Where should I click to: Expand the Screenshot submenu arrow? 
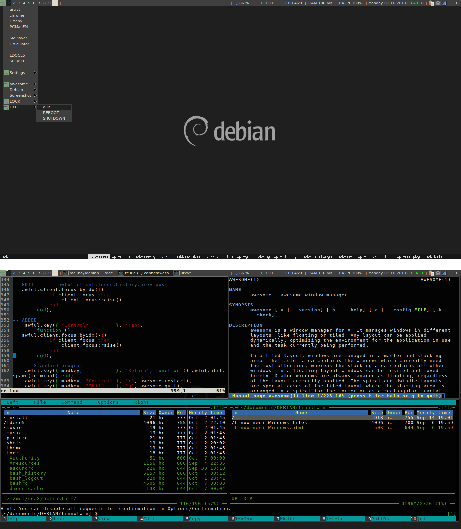pos(35,96)
